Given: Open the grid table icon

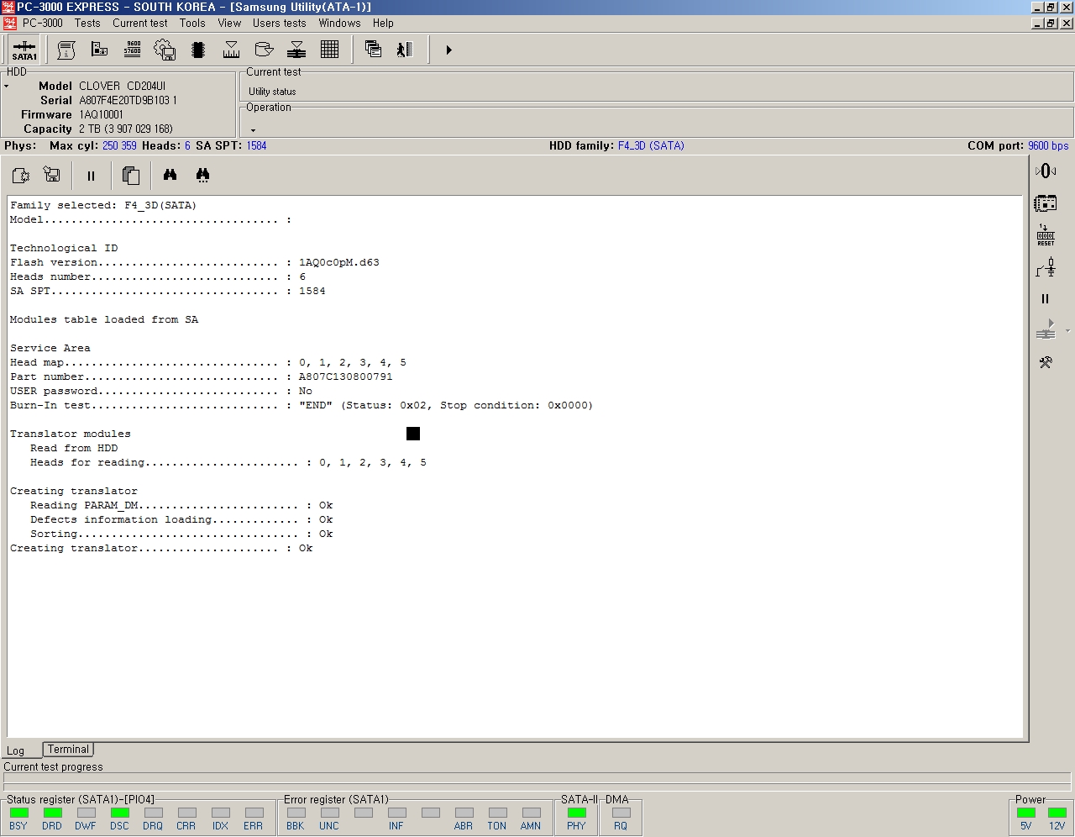Looking at the screenshot, I should pyautogui.click(x=329, y=50).
